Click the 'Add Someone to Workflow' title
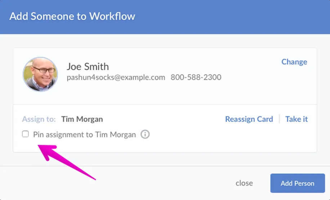 click(x=72, y=17)
